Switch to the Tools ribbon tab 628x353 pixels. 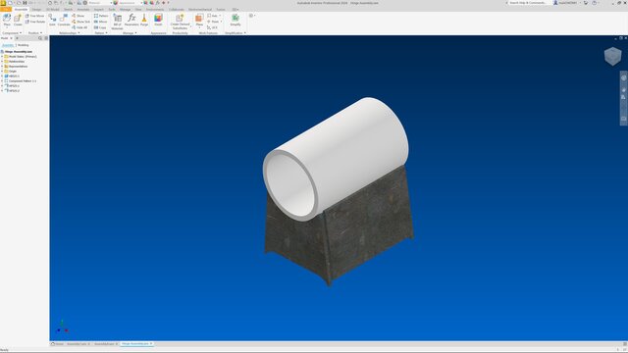112,9
